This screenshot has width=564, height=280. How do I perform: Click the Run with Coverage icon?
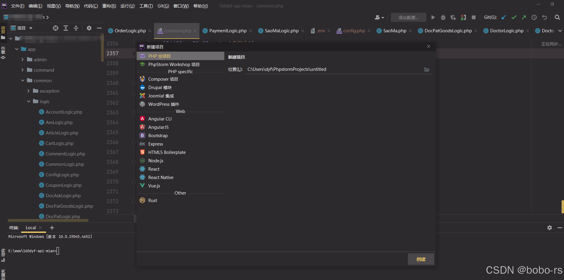[x=453, y=17]
